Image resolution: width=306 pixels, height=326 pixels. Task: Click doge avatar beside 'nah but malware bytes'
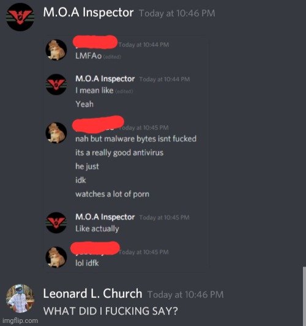pyautogui.click(x=56, y=133)
